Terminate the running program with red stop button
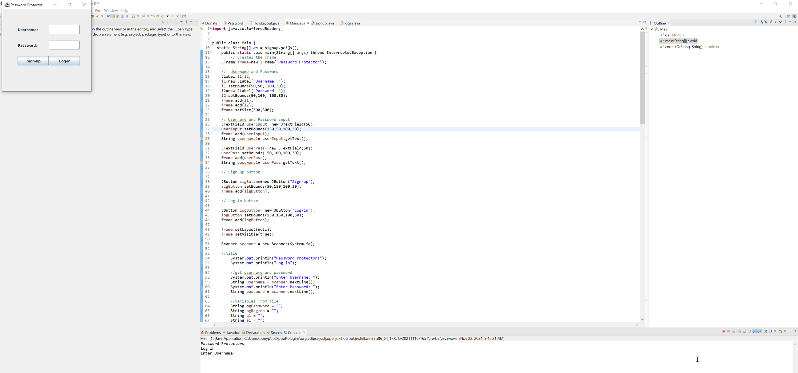Screen dimensions: 798x373 tap(724, 332)
